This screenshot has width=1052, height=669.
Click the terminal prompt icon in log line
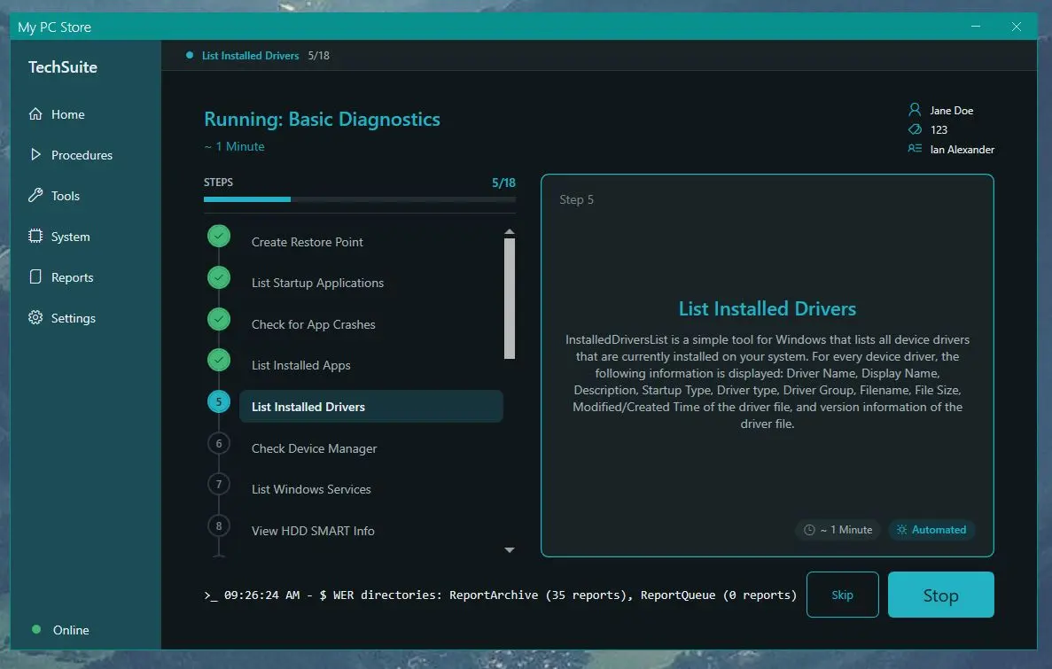[x=211, y=595]
